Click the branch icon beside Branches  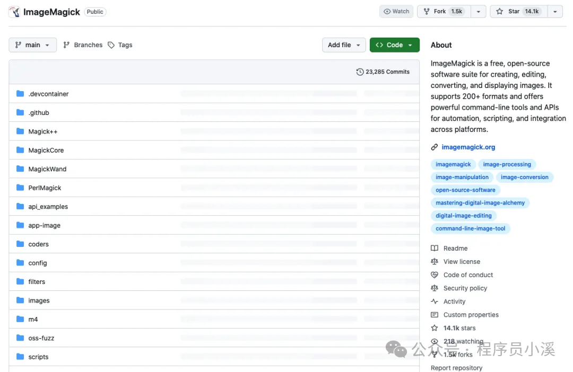[x=66, y=45]
